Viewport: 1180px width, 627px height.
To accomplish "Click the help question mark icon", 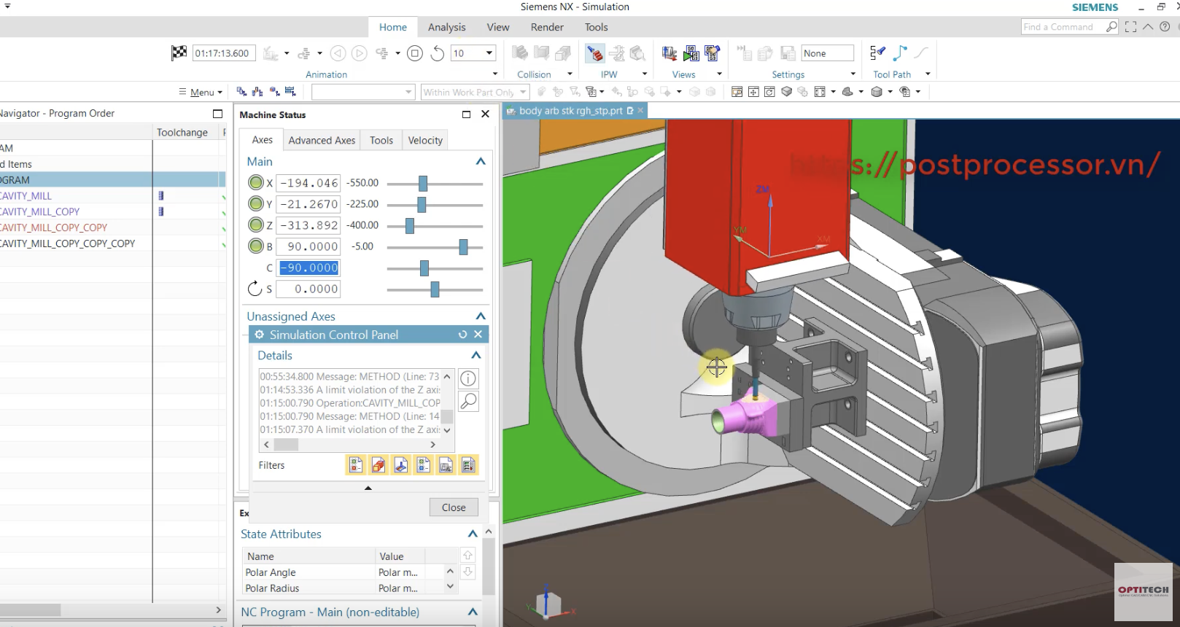I will click(1165, 27).
